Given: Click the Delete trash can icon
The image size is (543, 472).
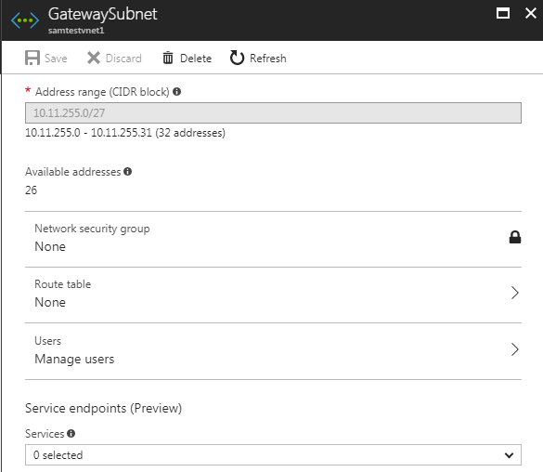Looking at the screenshot, I should click(168, 58).
